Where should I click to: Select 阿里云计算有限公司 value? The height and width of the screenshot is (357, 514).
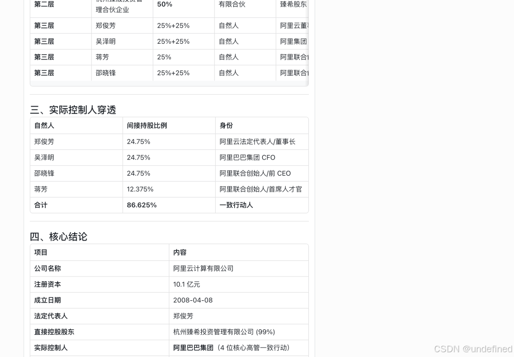tap(203, 268)
